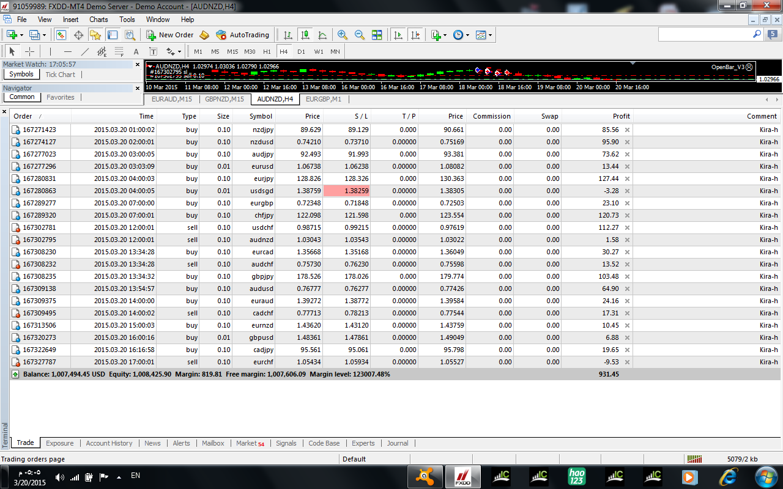783x489 pixels.
Task: Open the Profiles icon
Action: [35, 35]
